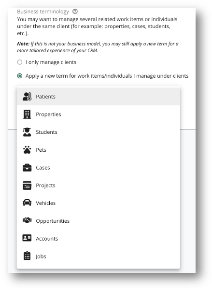Select the Cases option
The image size is (212, 288).
(x=99, y=168)
